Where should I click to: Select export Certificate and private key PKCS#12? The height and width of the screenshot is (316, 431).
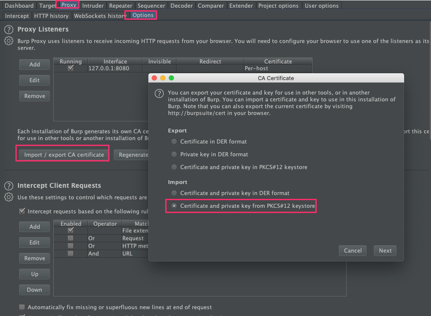[174, 167]
